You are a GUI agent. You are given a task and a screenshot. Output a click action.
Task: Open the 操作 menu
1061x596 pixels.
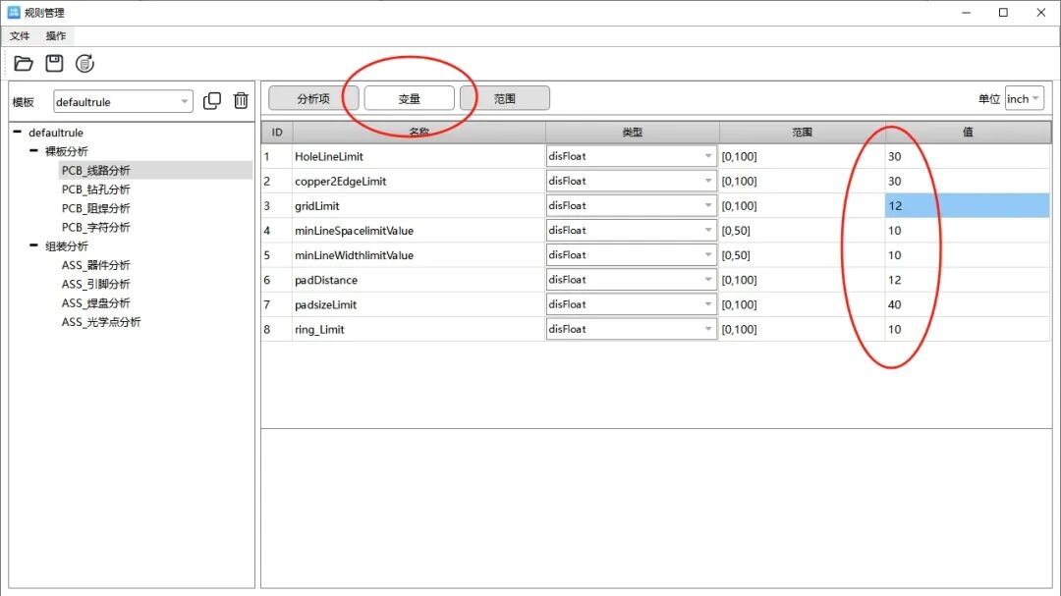click(x=55, y=36)
